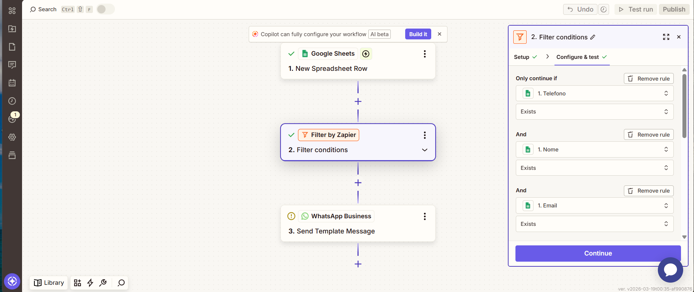Click the filter panel vertical scrollbar
Screen dimensions: 694x292
[684, 106]
